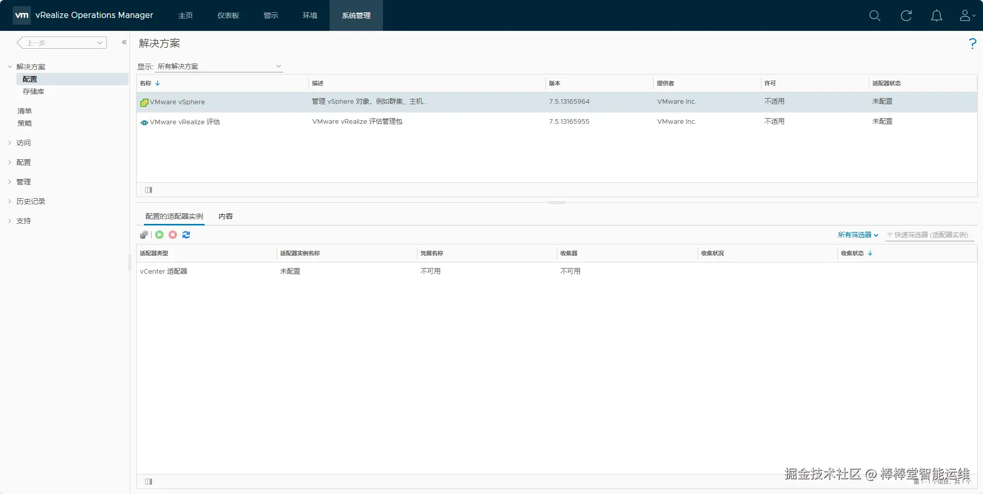
Task: Click the VMware vm logo
Action: pyautogui.click(x=22, y=15)
